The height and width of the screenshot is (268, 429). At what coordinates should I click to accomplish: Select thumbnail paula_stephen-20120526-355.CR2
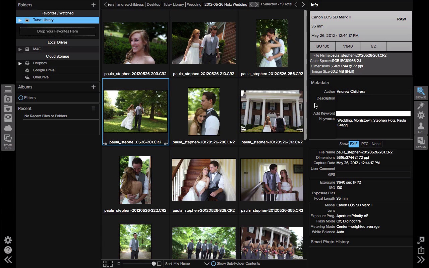pos(272,180)
